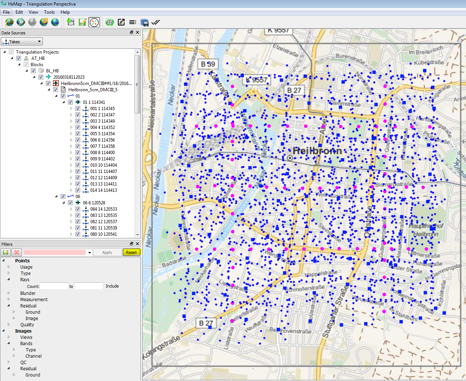Toggle checkbox for take 084 14 120533
This screenshot has width=466, height=381.
tap(78, 209)
